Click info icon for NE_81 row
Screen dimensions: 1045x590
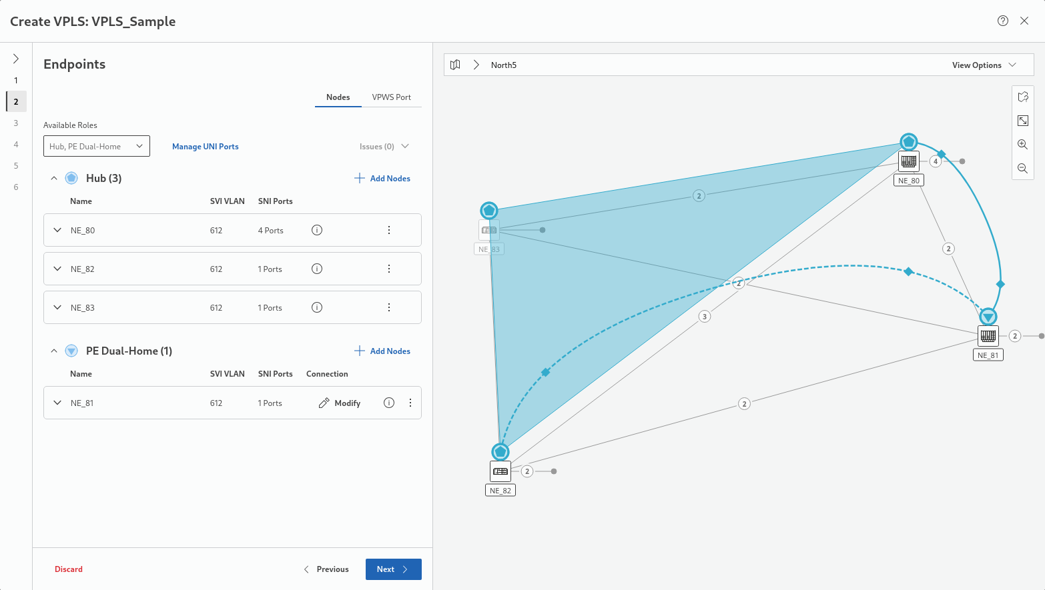(x=389, y=403)
